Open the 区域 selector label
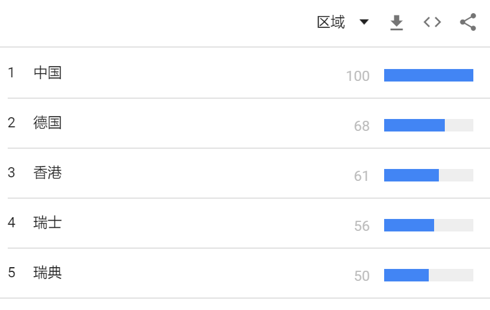 coord(331,22)
